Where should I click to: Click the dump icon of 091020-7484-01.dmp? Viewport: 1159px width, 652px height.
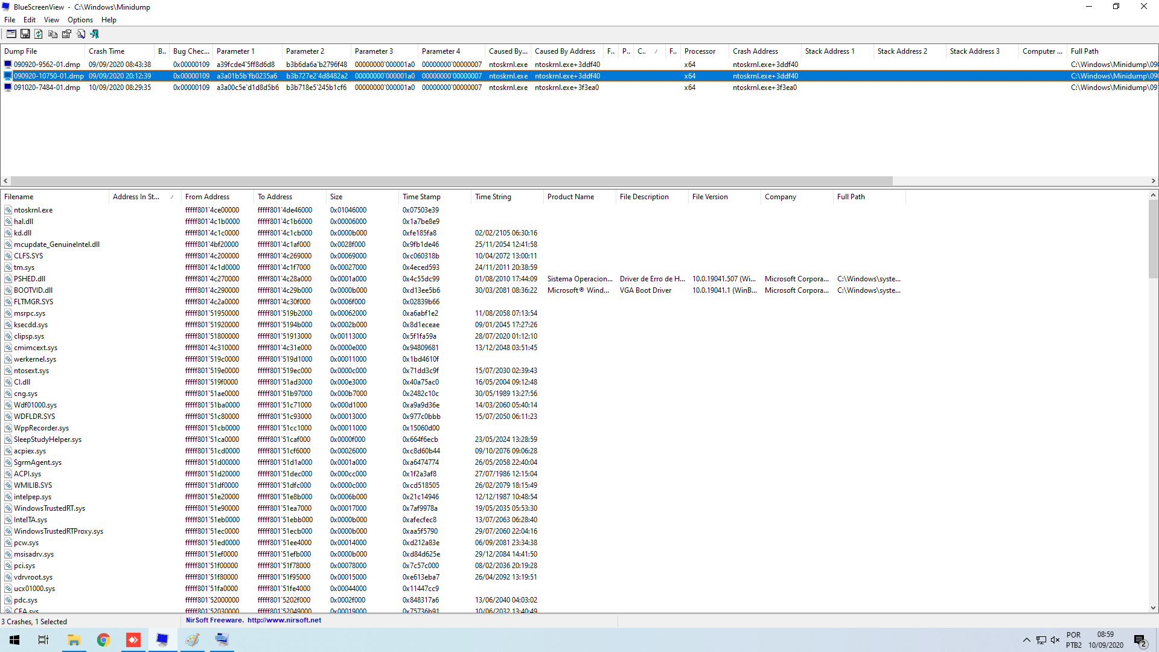(8, 88)
